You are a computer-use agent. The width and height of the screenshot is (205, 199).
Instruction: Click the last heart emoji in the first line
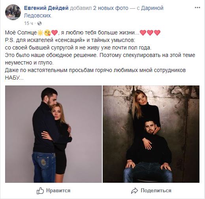157,33
